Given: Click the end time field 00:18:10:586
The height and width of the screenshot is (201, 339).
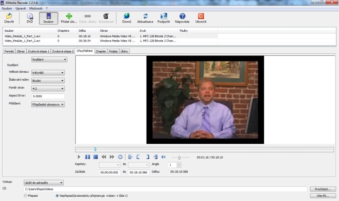Looking at the screenshot, I should pos(139,172).
